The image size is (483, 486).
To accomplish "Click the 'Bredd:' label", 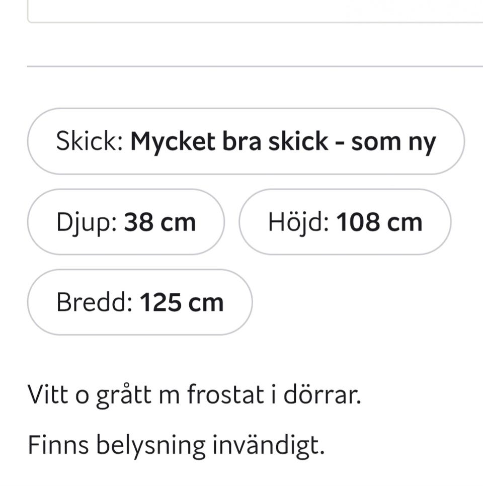I will [95, 302].
